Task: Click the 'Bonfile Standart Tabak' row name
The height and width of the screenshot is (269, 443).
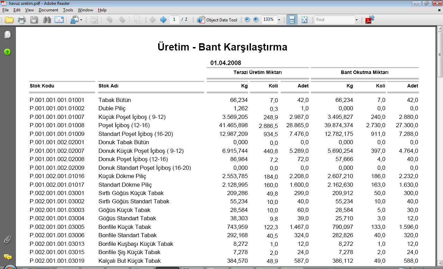Action: click(x=127, y=235)
